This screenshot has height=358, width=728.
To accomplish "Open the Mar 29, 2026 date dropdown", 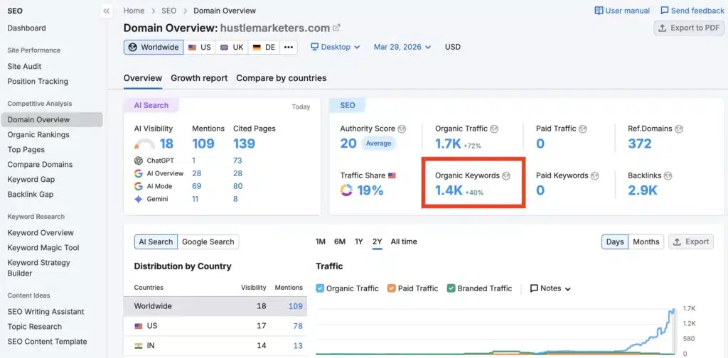I will pos(402,47).
